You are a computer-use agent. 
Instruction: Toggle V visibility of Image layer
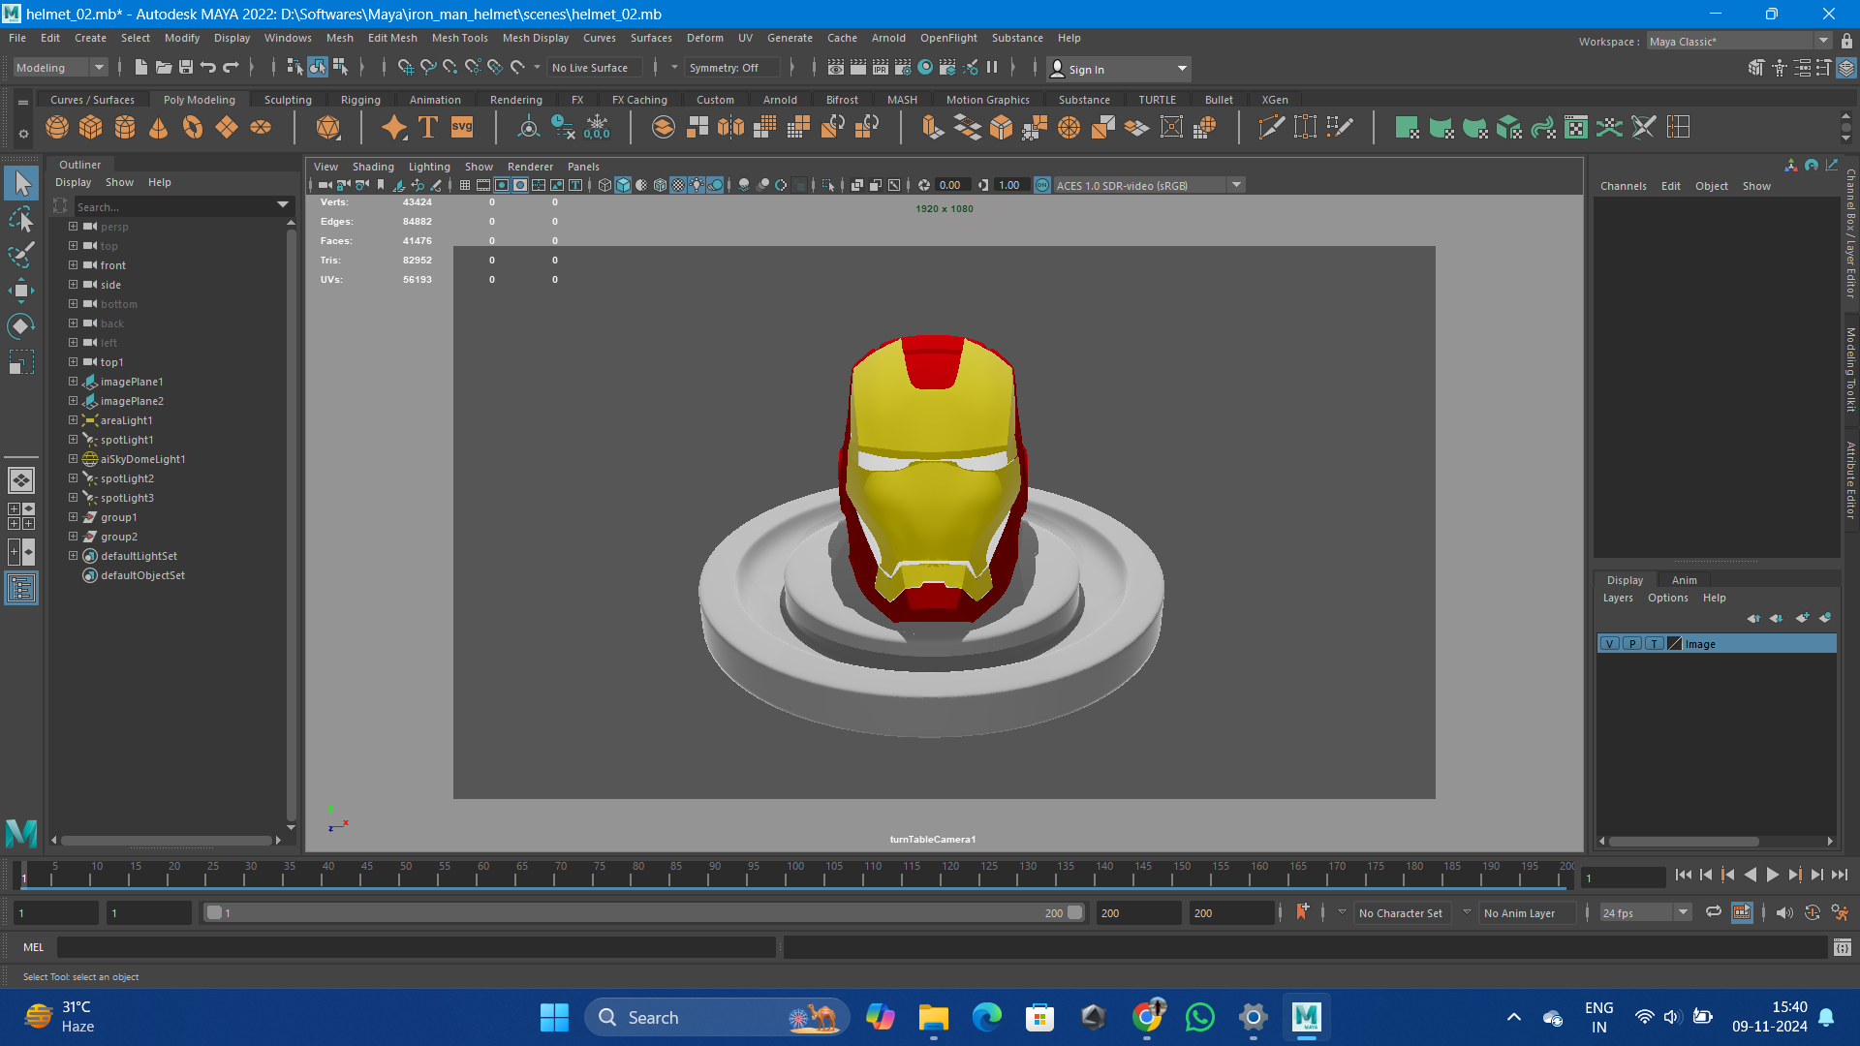(1609, 644)
